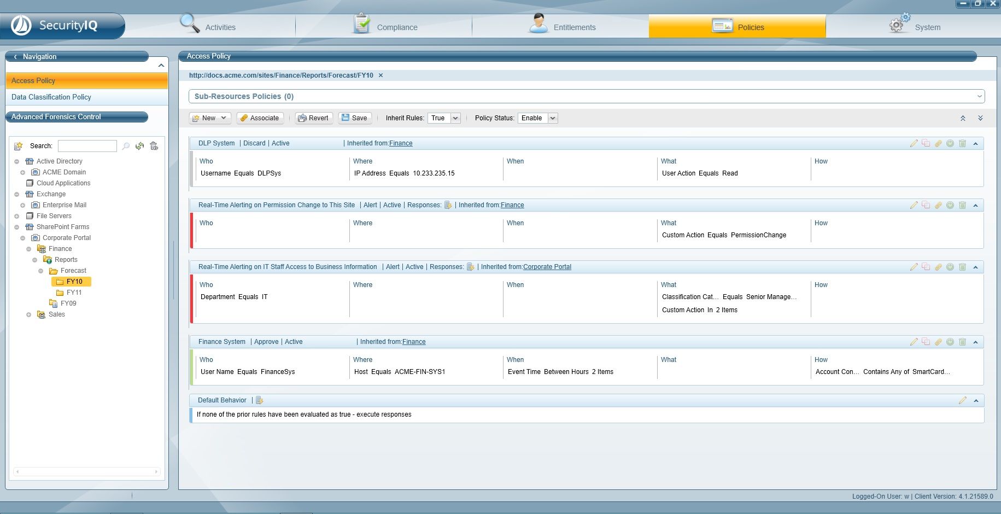Select Data Classification Policy in navigation

87,97
